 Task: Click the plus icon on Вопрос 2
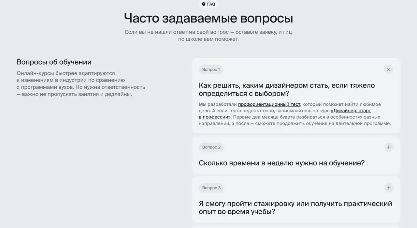(x=388, y=147)
